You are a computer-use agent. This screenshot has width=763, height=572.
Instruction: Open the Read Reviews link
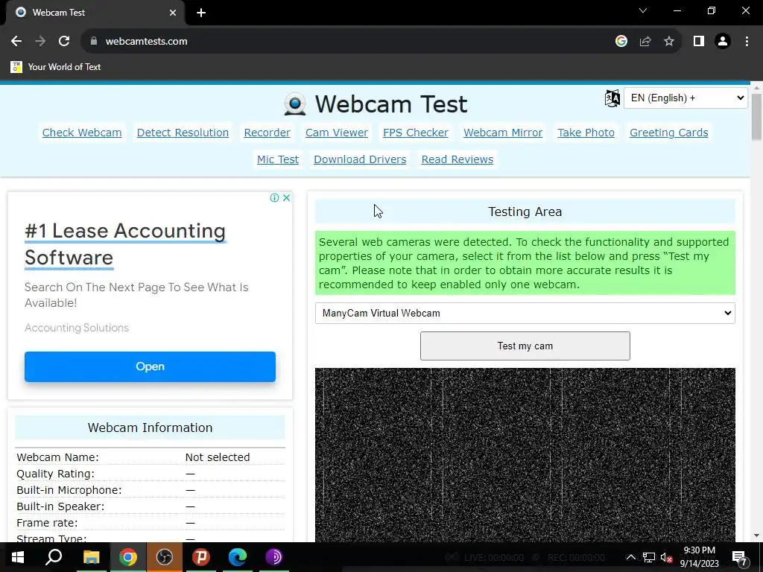458,159
